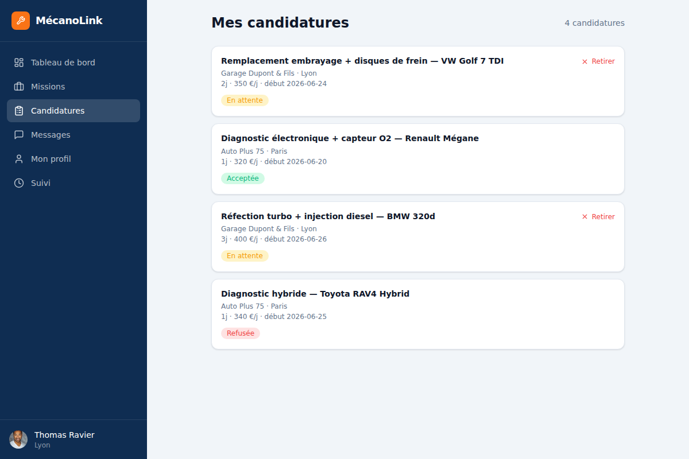
Task: Click the En attente badge on BMW 320d card
Action: pos(245,256)
